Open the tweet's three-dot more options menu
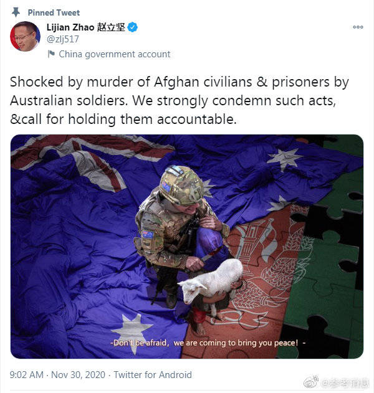Viewport: 374px width, 393px height. tap(358, 27)
